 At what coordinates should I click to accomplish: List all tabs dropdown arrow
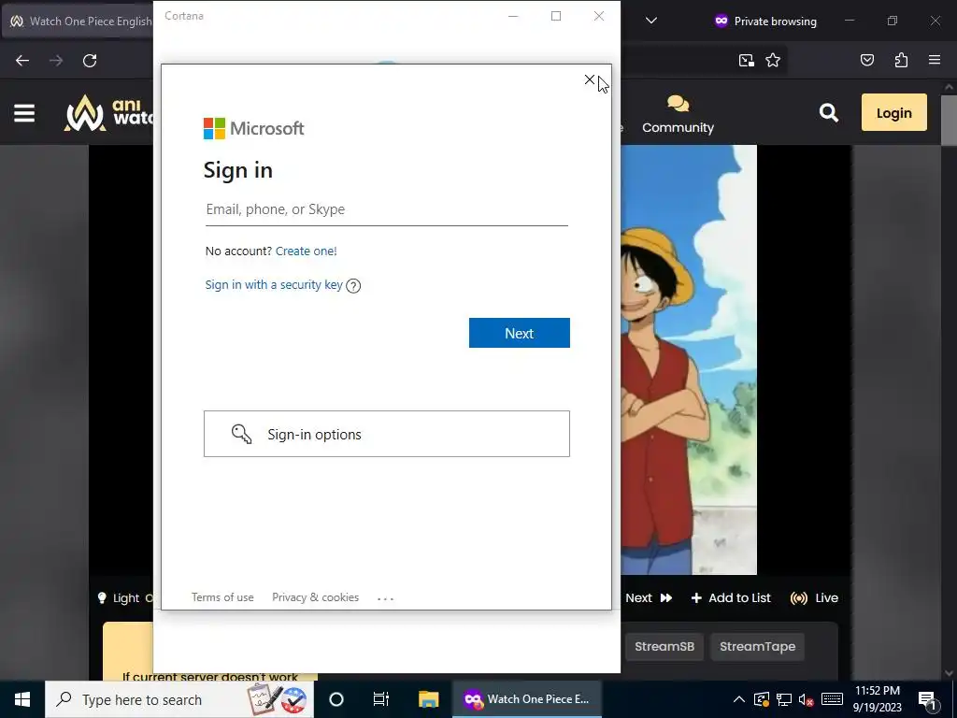[651, 21]
